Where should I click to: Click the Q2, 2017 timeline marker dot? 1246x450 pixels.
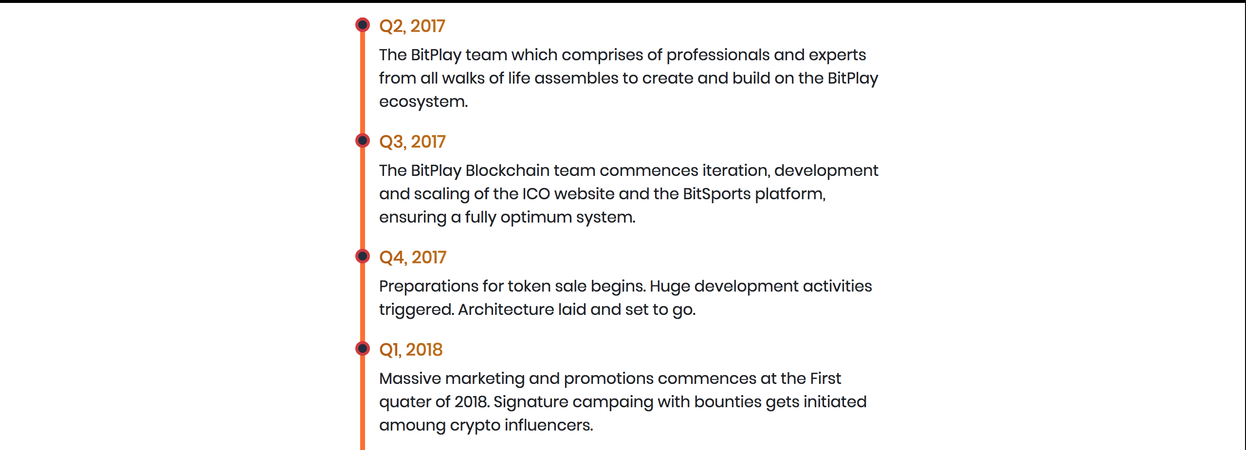tap(363, 25)
